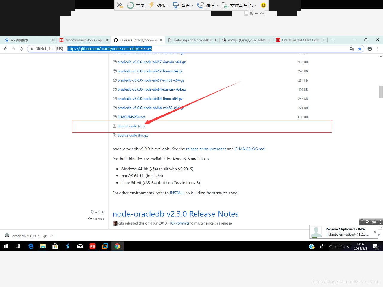The width and height of the screenshot is (383, 287).
Task: Click the smiley feedback icon
Action: point(263,5)
